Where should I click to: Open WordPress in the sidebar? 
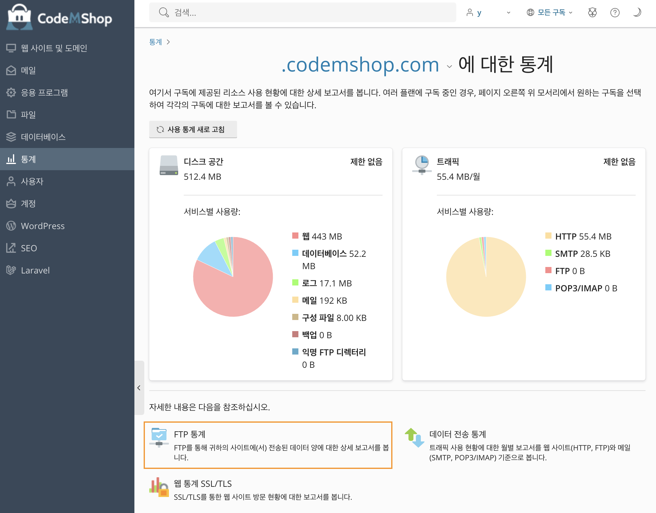(x=43, y=226)
